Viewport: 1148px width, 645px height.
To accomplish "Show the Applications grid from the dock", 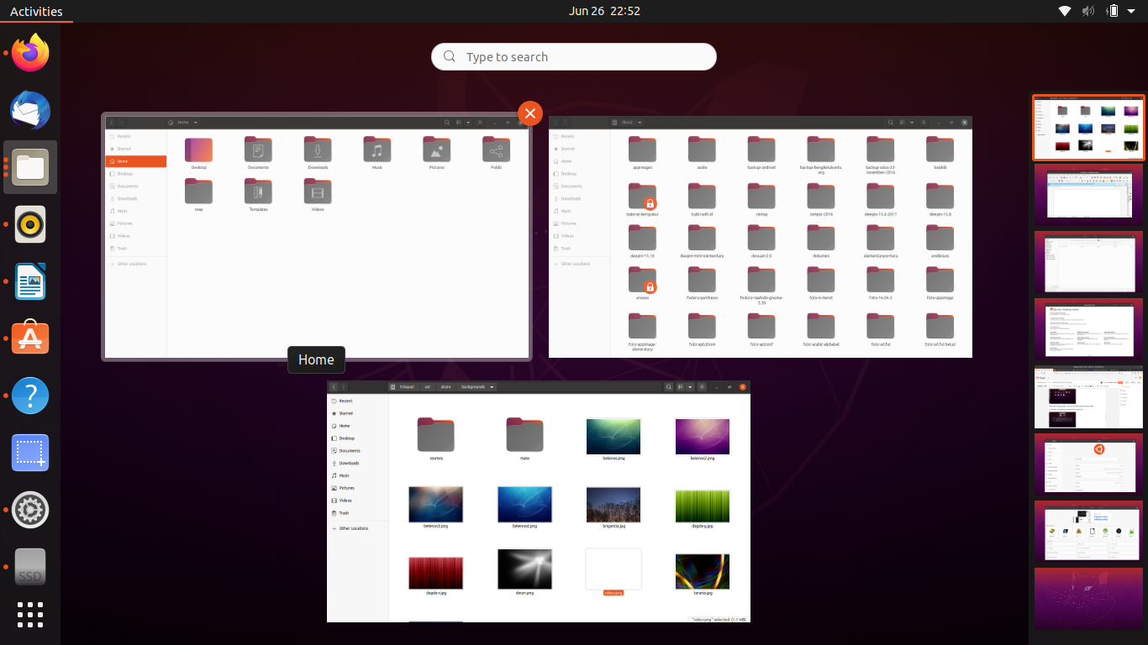I will [30, 615].
